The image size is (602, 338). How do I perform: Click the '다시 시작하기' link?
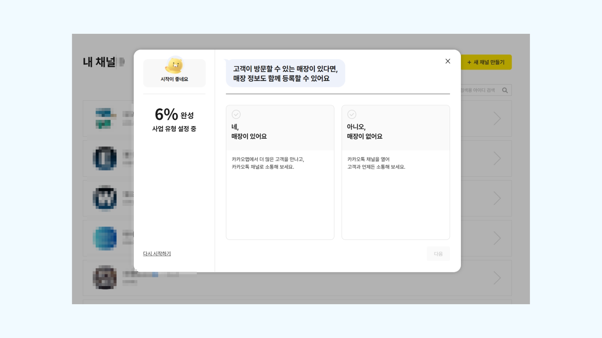coord(157,253)
